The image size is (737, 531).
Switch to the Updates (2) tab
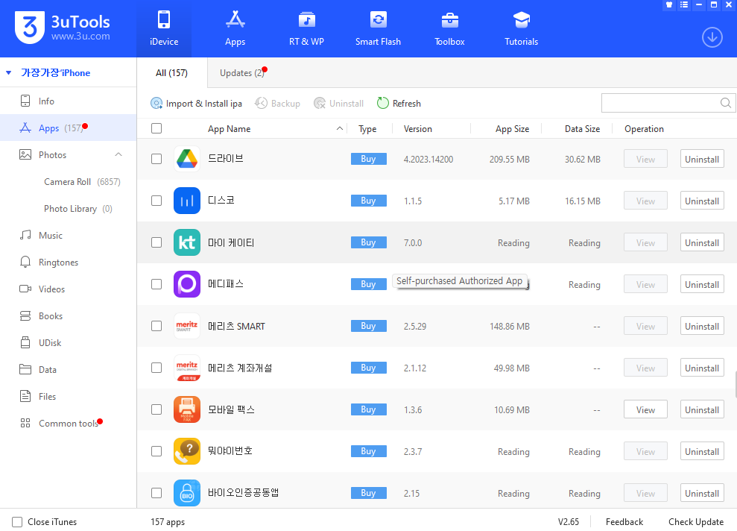242,72
